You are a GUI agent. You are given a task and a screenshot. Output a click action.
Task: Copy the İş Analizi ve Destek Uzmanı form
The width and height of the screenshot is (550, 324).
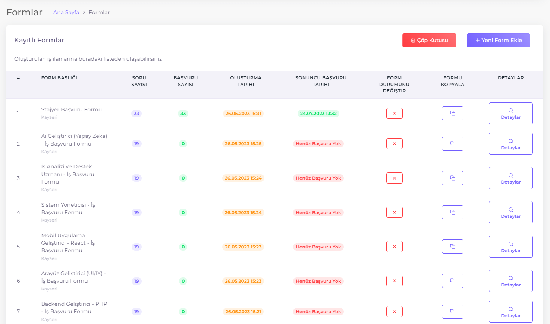tap(452, 178)
